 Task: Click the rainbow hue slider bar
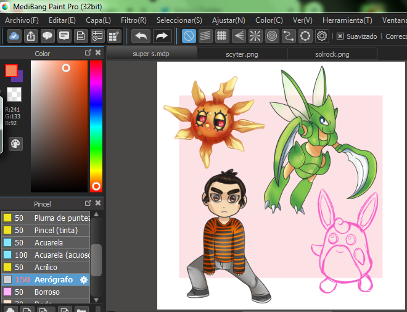[96, 126]
